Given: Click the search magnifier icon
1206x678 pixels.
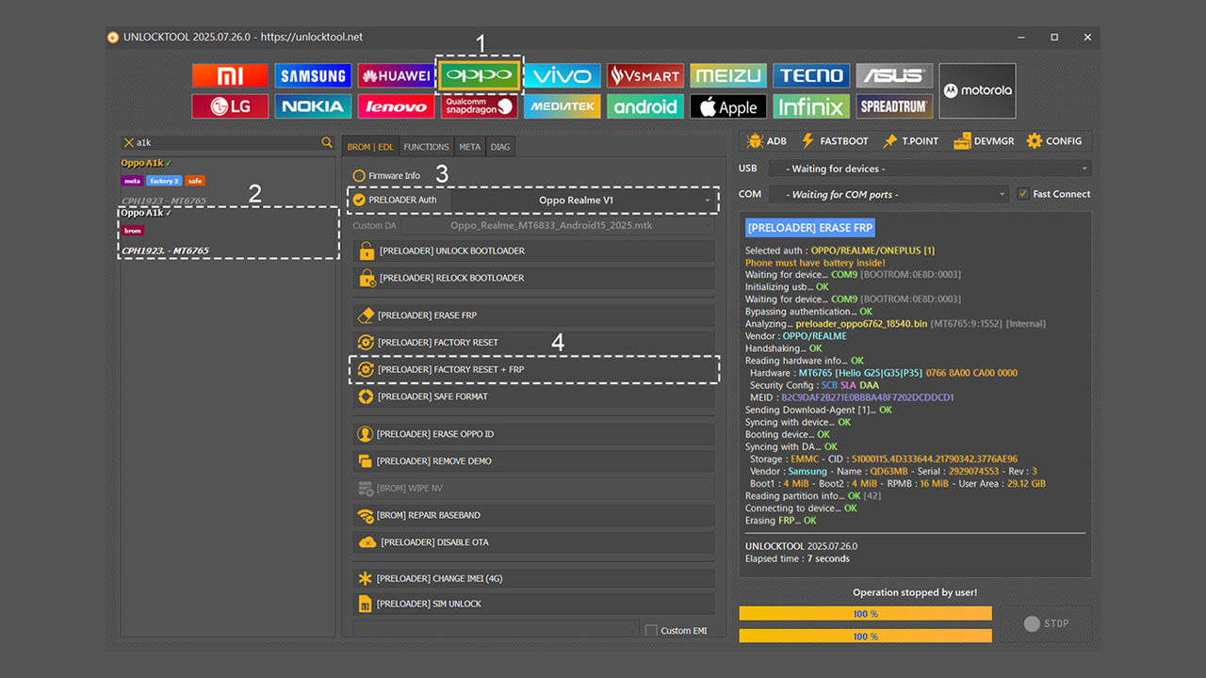Looking at the screenshot, I should [x=327, y=142].
